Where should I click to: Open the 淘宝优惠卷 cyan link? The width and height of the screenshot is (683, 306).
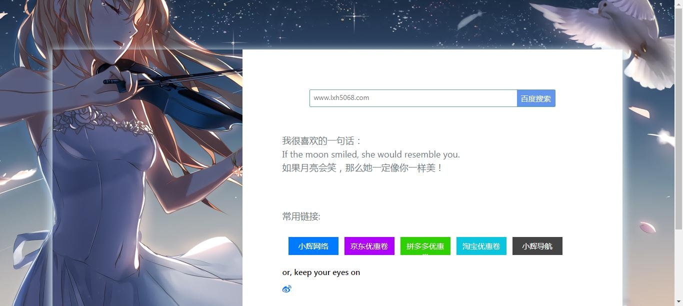tap(481, 246)
